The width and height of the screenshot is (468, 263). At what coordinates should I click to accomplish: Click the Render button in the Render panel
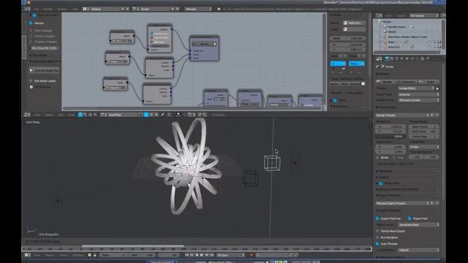(386, 82)
